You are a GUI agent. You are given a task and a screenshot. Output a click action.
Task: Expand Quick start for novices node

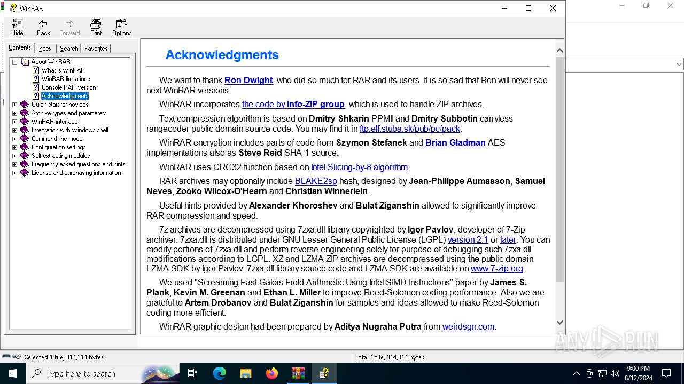coord(15,105)
